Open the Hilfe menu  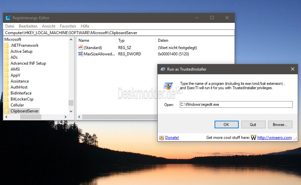[85, 26]
